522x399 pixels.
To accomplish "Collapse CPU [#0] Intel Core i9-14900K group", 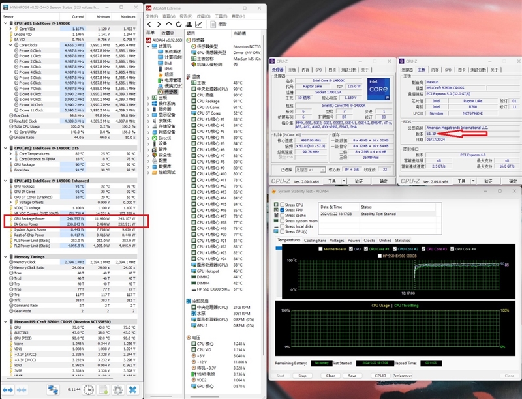I will pos(5,23).
